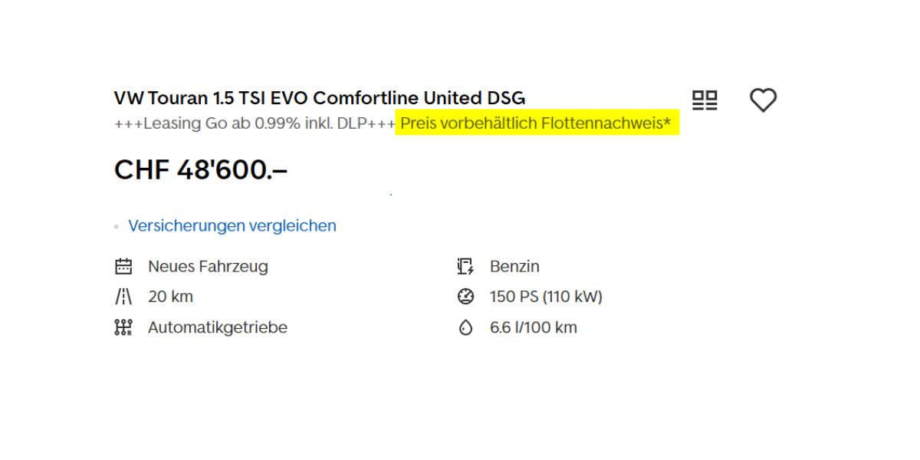Click the fuel pump icon beside Benzin
Image resolution: width=920 pixels, height=460 pixels.
(x=465, y=267)
